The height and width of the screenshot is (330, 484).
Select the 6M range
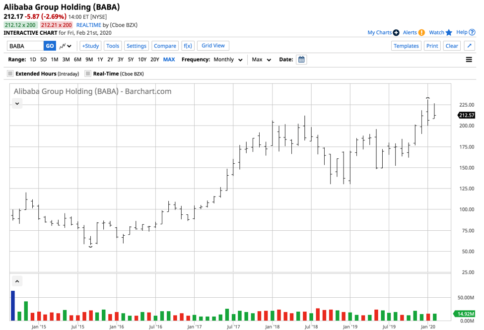tap(77, 60)
